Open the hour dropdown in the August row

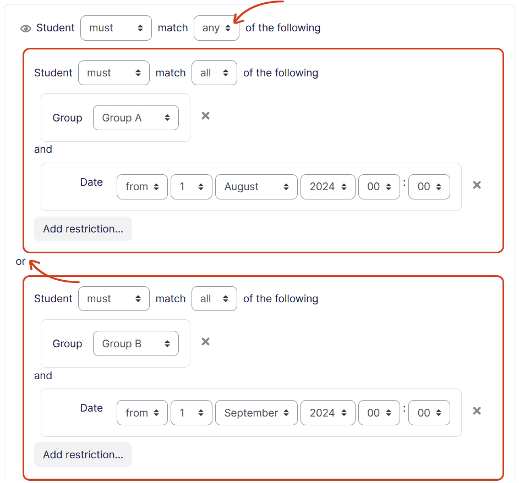379,187
